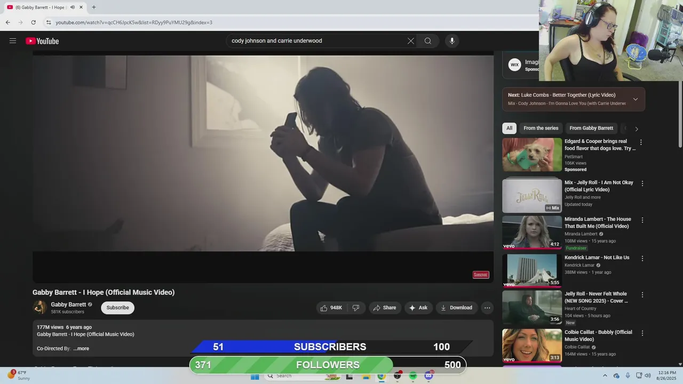Open Gabby Barrett channel name link
The height and width of the screenshot is (384, 683).
coord(68,305)
